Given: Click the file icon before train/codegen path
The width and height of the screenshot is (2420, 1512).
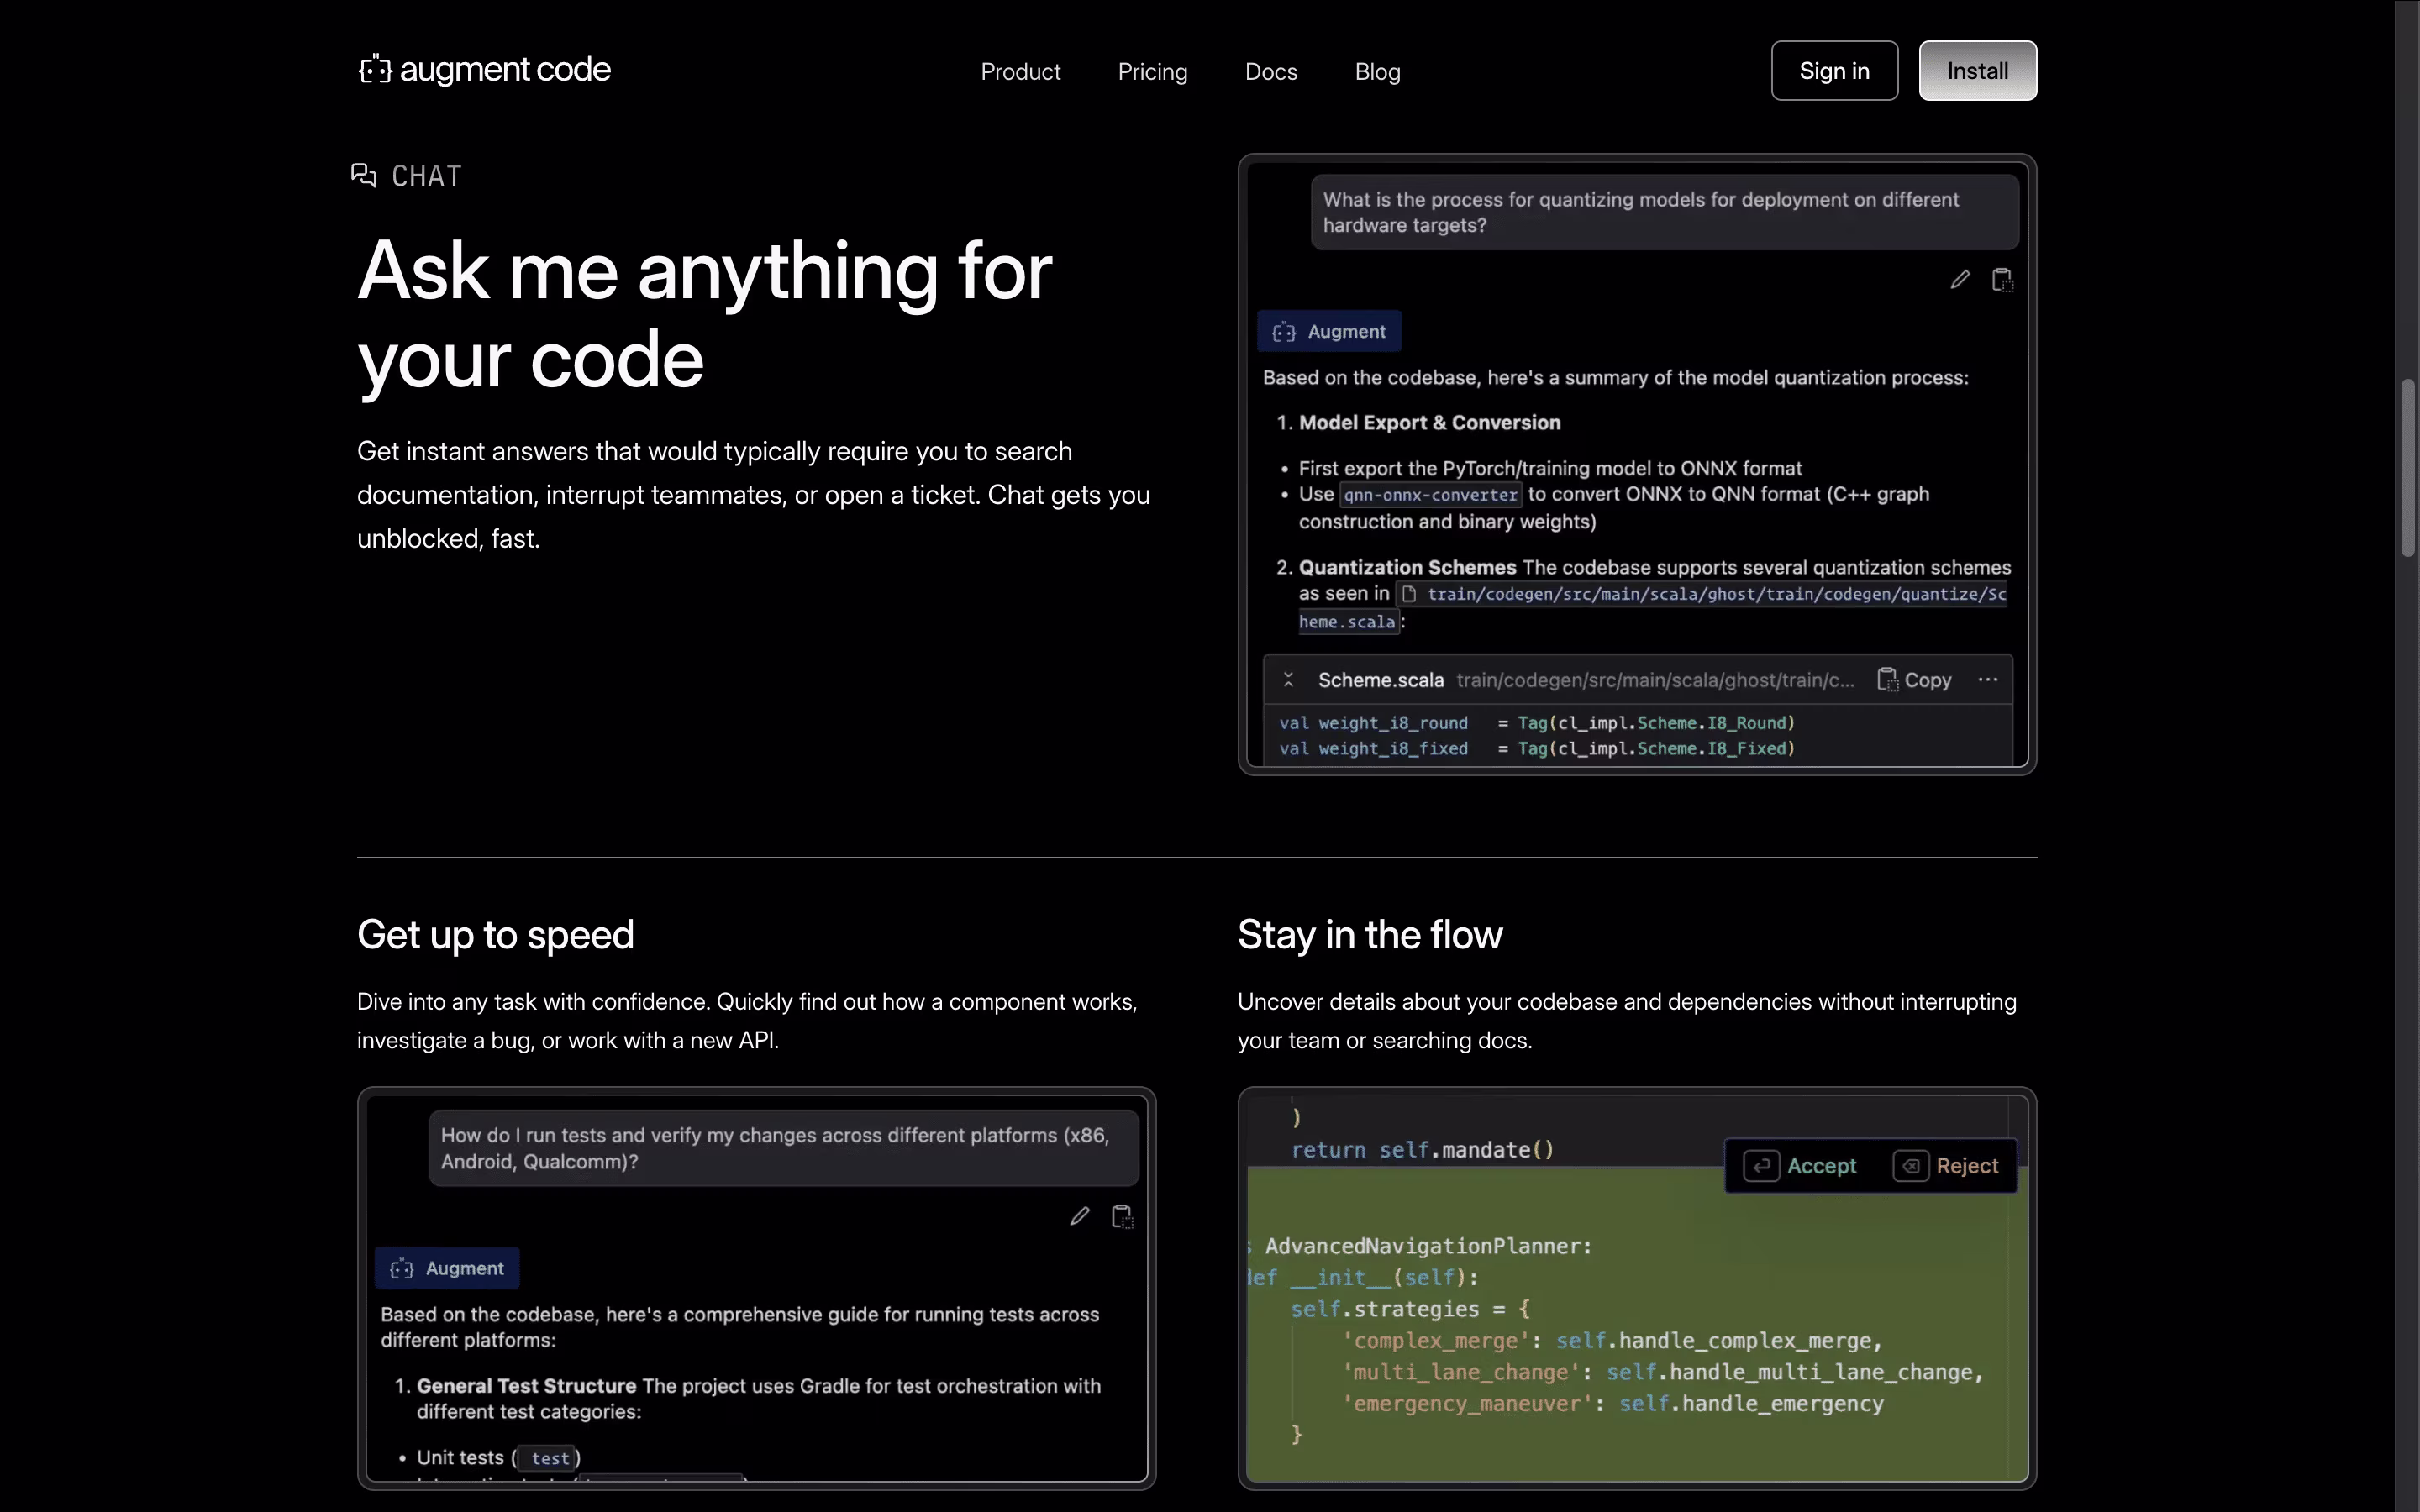Looking at the screenshot, I should tap(1409, 594).
